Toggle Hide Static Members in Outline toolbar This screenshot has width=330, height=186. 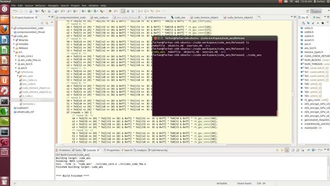point(313,23)
